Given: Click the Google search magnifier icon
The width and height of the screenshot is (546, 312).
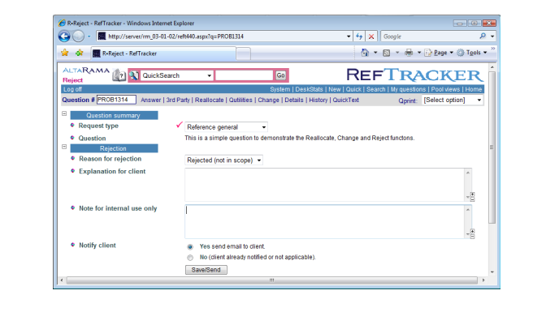Looking at the screenshot, I should coord(483,36).
